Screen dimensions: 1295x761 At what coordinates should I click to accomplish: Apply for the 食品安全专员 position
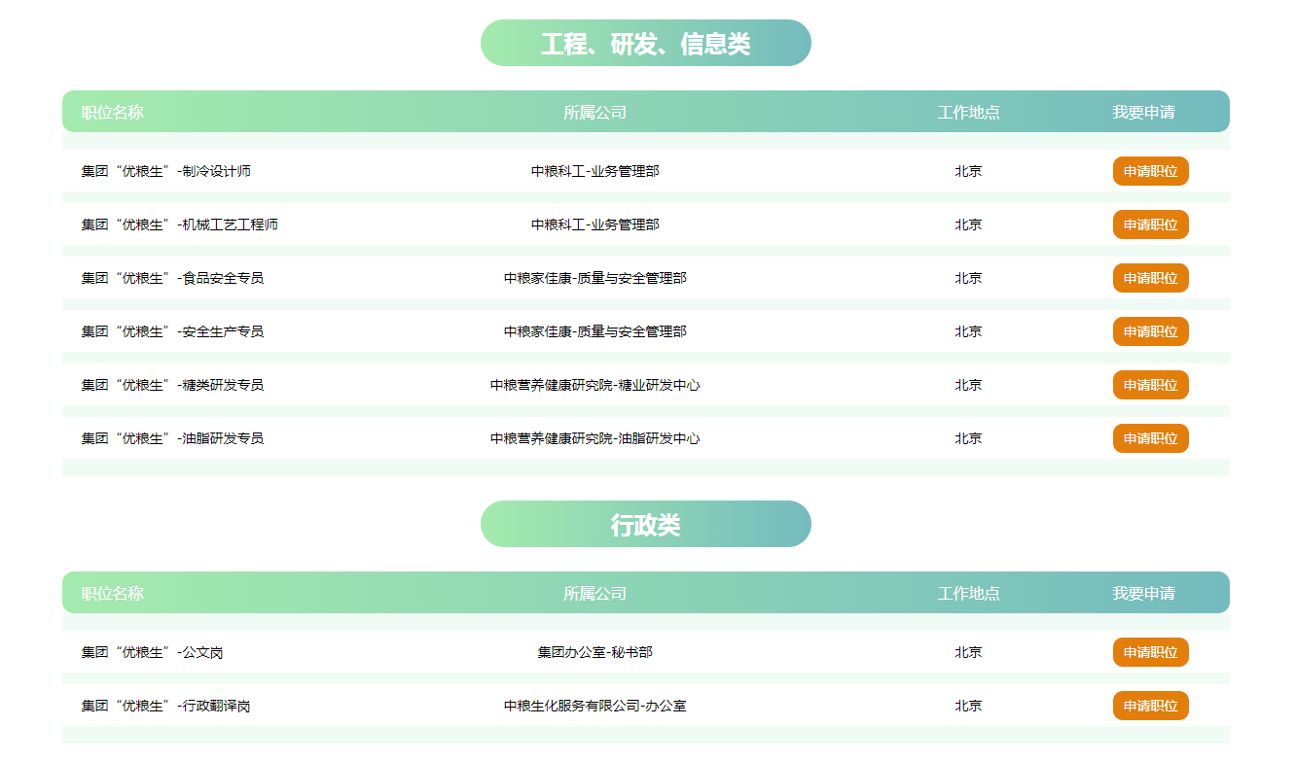click(x=1150, y=278)
